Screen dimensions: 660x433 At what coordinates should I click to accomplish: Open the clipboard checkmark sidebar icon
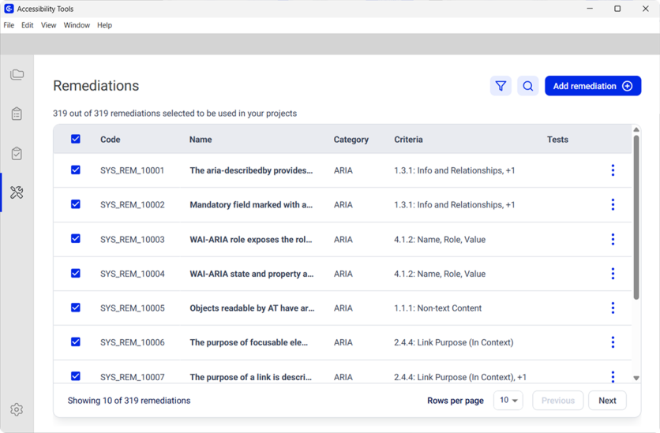(17, 154)
